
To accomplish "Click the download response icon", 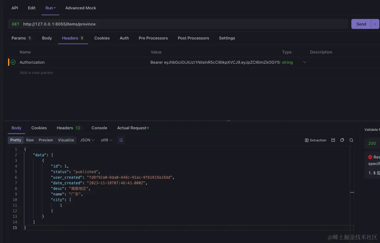I will pos(333,140).
